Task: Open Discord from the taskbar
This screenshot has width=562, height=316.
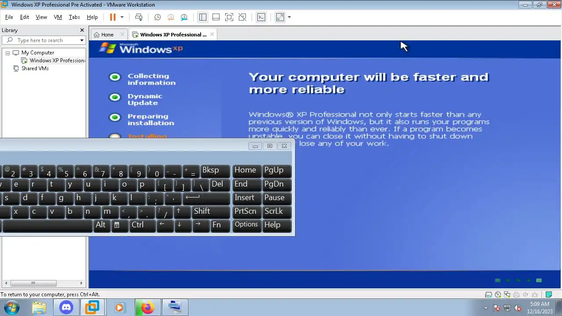Action: pyautogui.click(x=66, y=307)
